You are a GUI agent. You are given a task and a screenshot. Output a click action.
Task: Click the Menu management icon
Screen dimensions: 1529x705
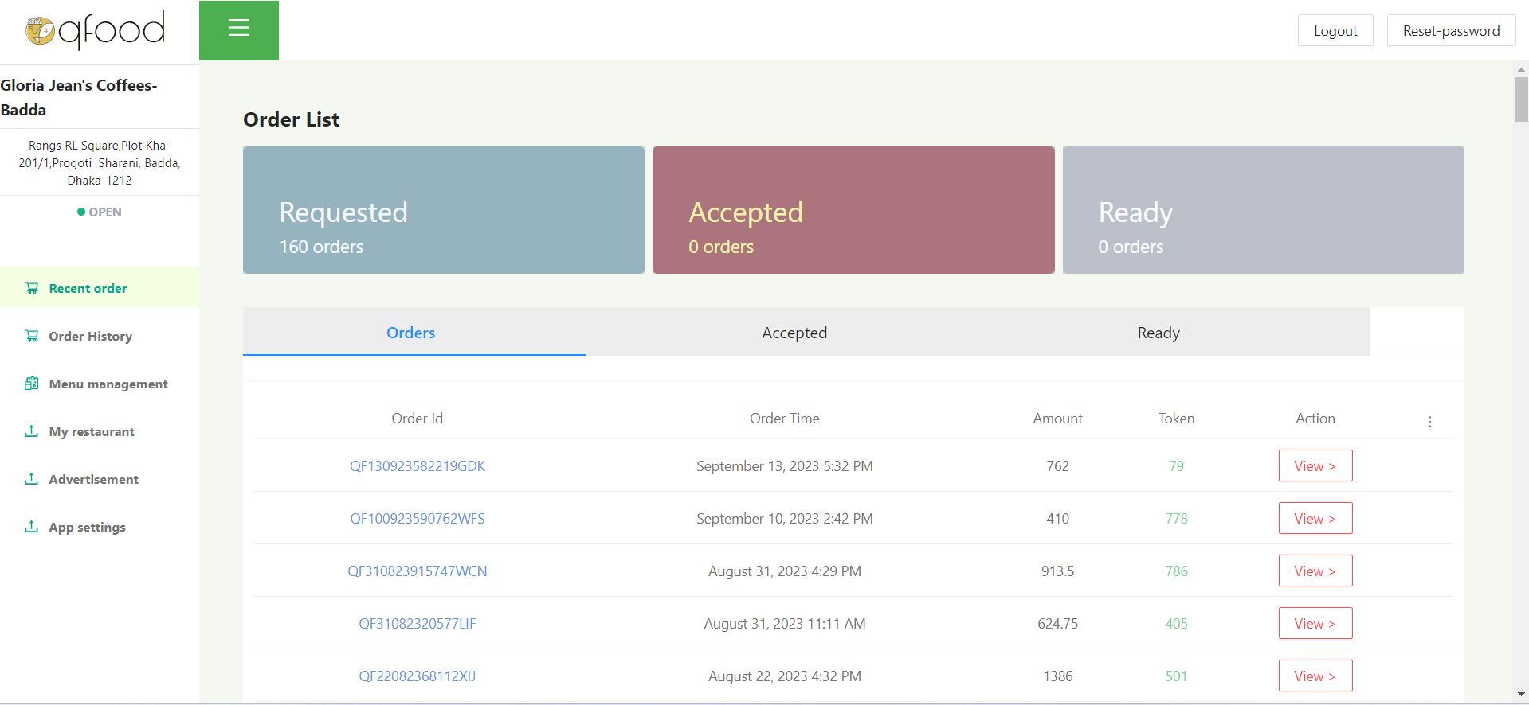[x=32, y=384]
